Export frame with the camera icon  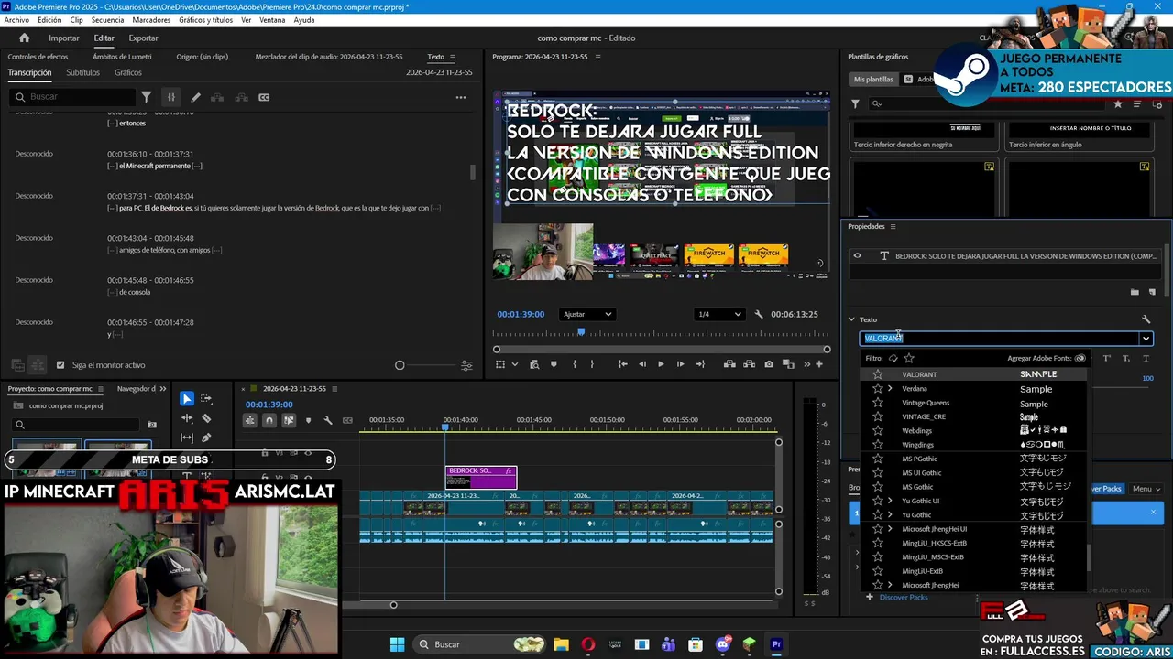click(x=769, y=364)
